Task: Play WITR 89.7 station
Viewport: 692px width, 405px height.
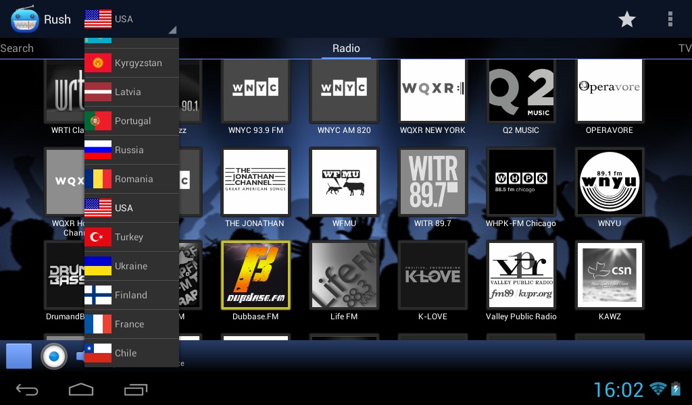Action: tap(432, 187)
